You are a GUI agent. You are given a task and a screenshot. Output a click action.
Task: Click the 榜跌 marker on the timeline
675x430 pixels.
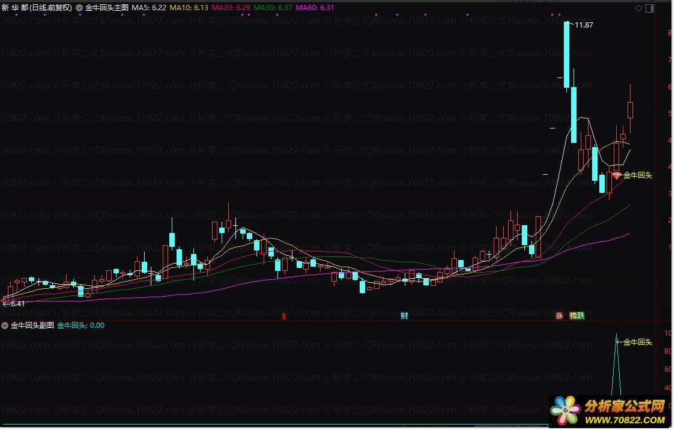[577, 316]
